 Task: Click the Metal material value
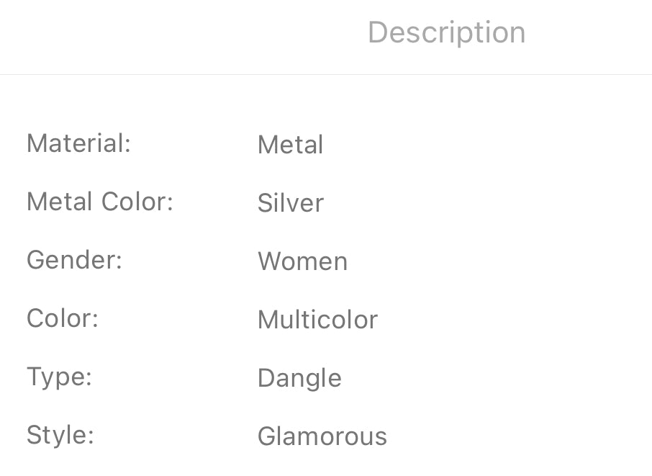pyautogui.click(x=290, y=145)
